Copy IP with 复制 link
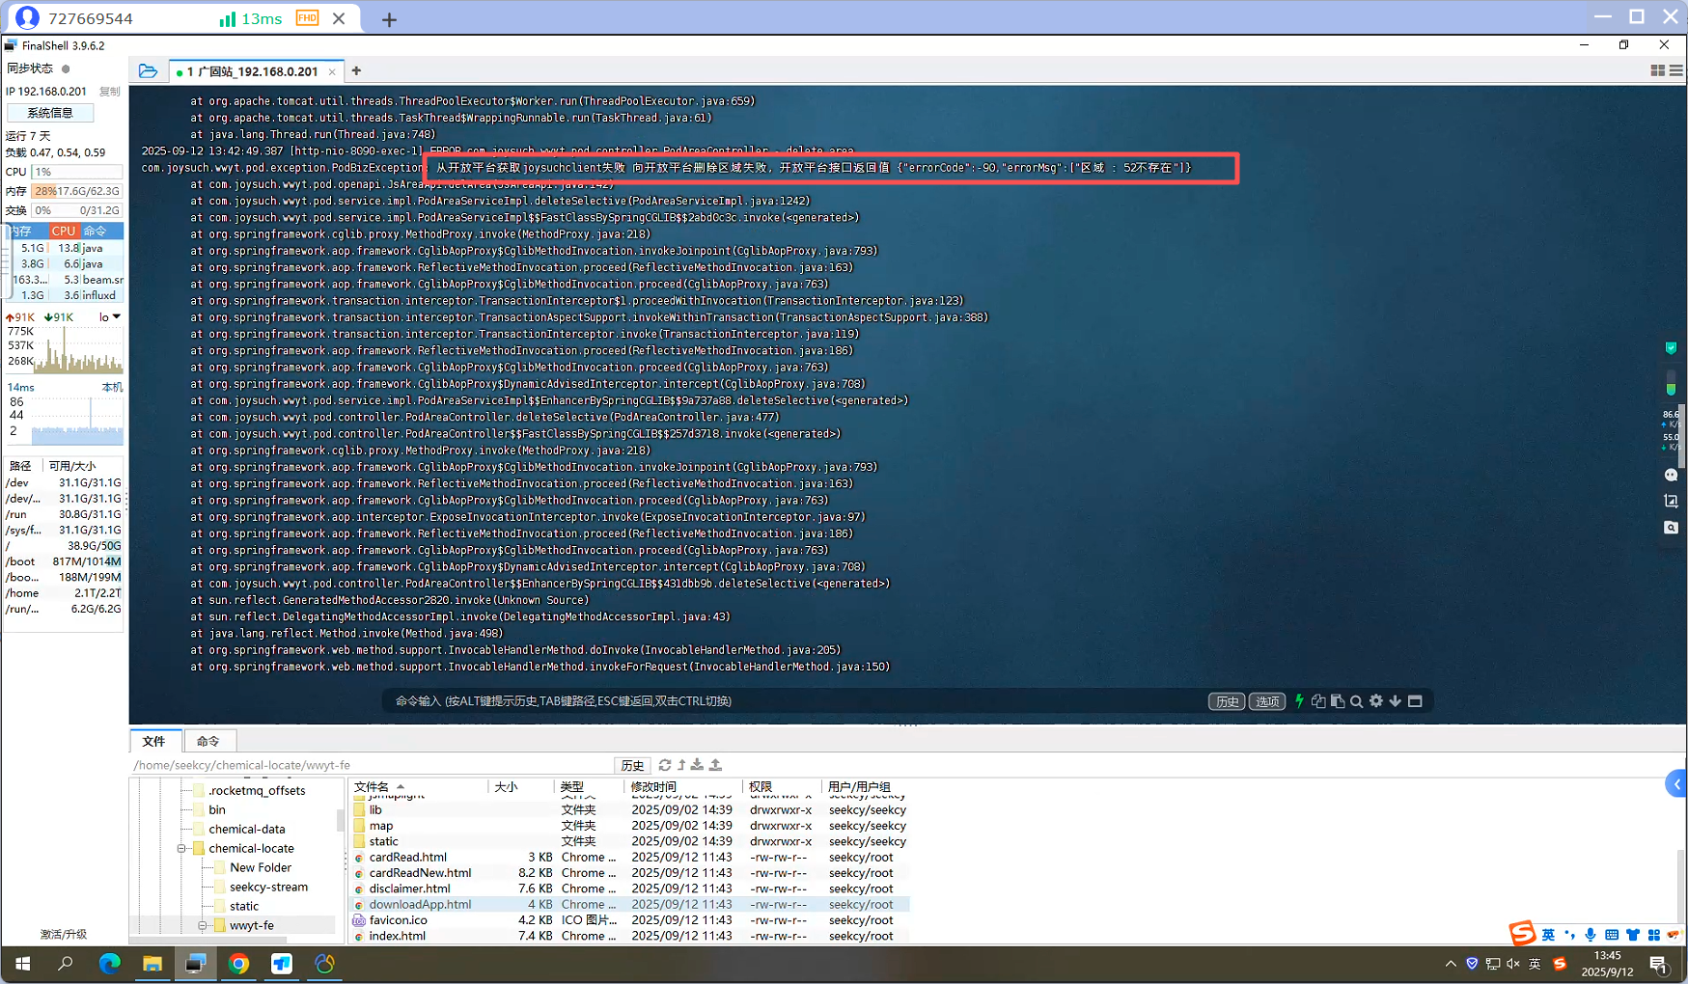1688x984 pixels. 110,92
